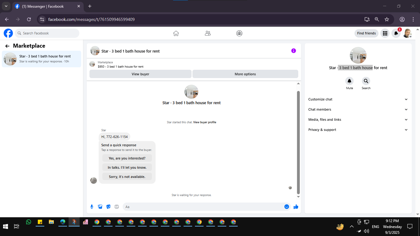Open Sticky Notes from the taskbar
Image resolution: width=420 pixels, height=236 pixels.
pyautogui.click(x=40, y=222)
